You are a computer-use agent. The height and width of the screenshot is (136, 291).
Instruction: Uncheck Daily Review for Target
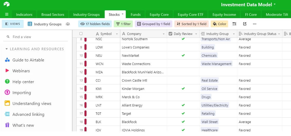coord(183,113)
